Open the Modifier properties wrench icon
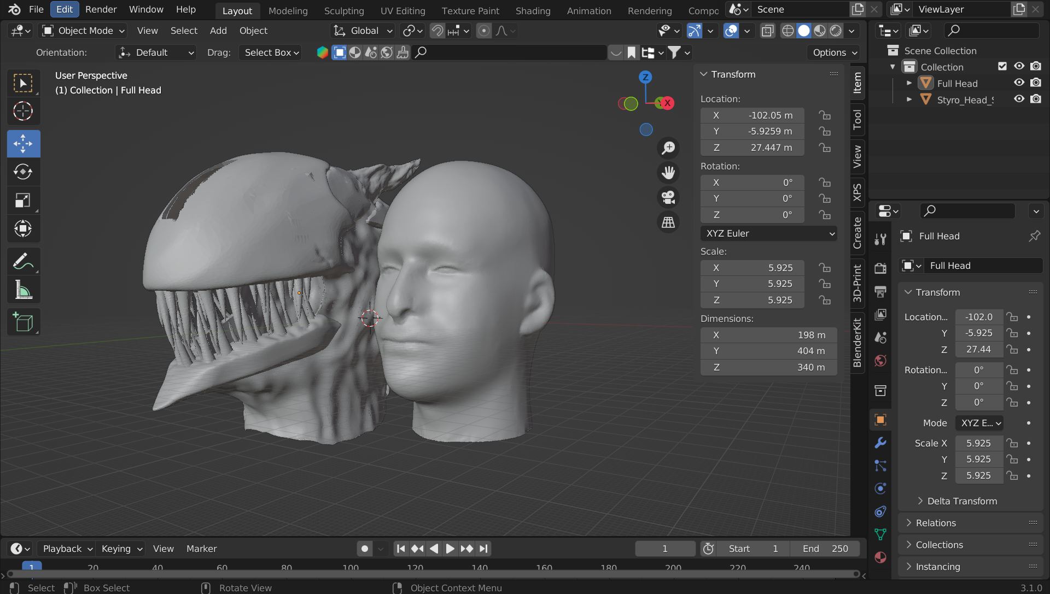1050x594 pixels. point(880,443)
